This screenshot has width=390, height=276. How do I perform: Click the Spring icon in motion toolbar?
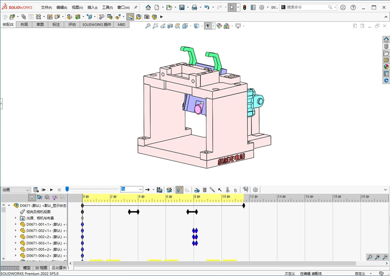pyautogui.click(x=204, y=190)
